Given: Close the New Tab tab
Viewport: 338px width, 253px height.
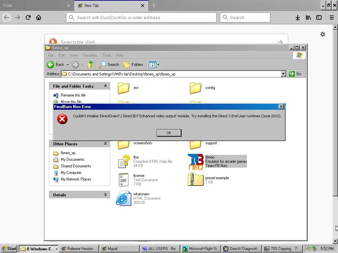Looking at the screenshot, I should pyautogui.click(x=143, y=6).
